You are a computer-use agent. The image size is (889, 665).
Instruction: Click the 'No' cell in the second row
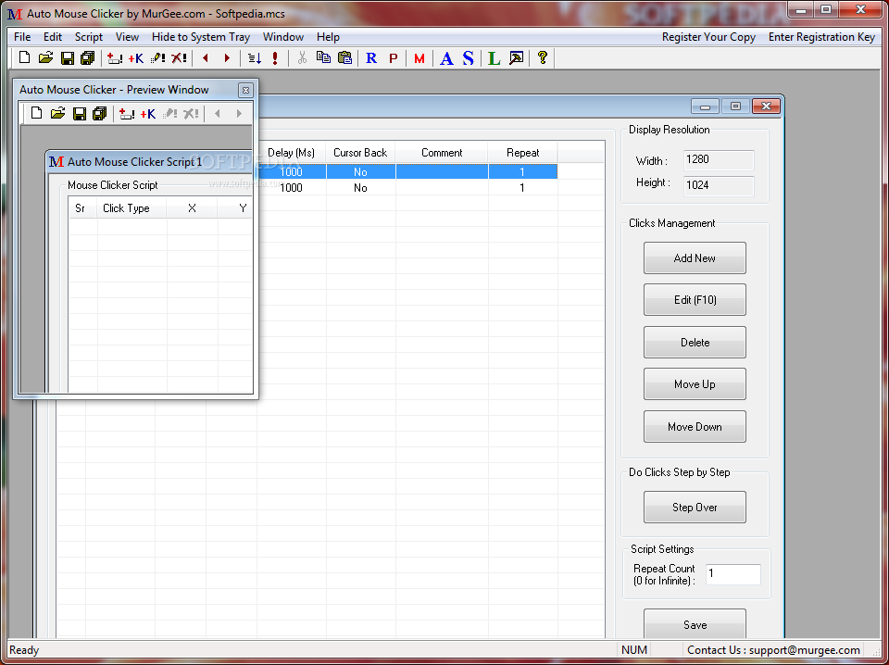(x=360, y=188)
